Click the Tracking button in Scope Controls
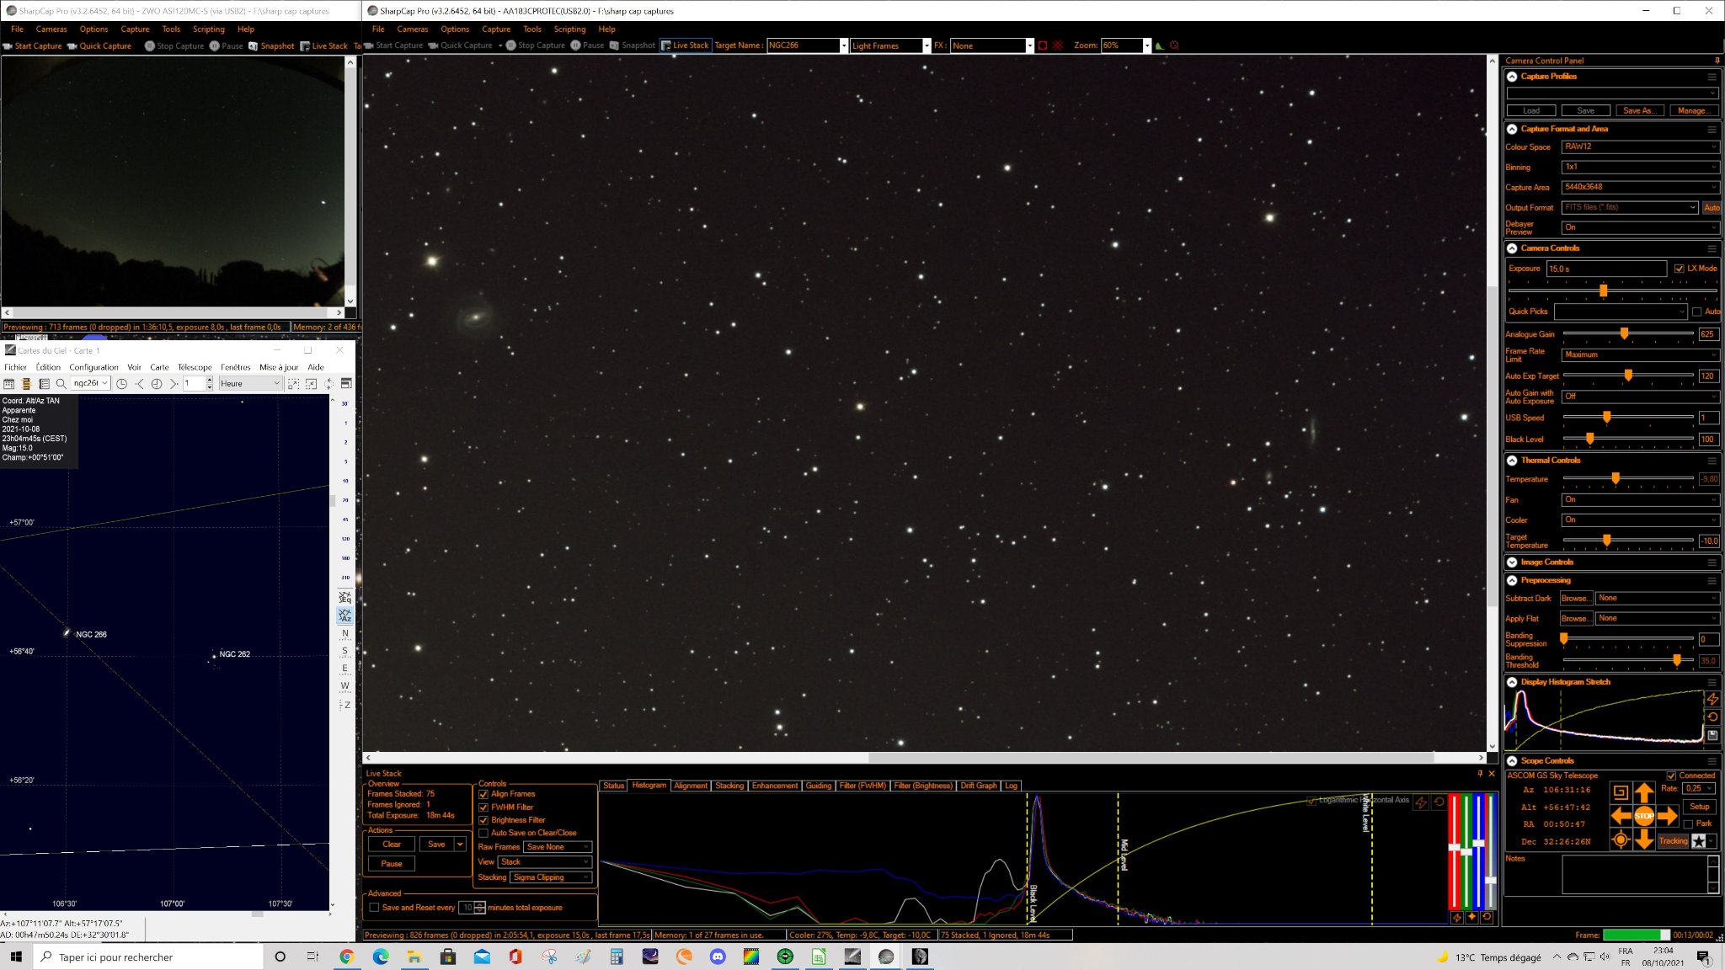Viewport: 1725px width, 970px height. (x=1673, y=841)
